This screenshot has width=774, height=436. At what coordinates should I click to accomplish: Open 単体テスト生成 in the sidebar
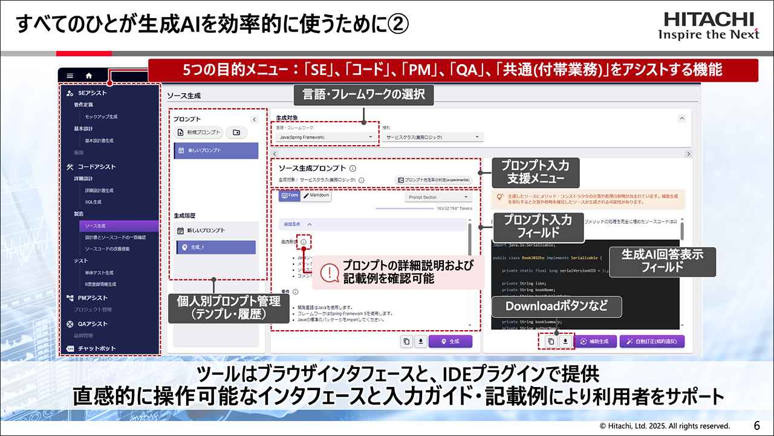click(99, 272)
